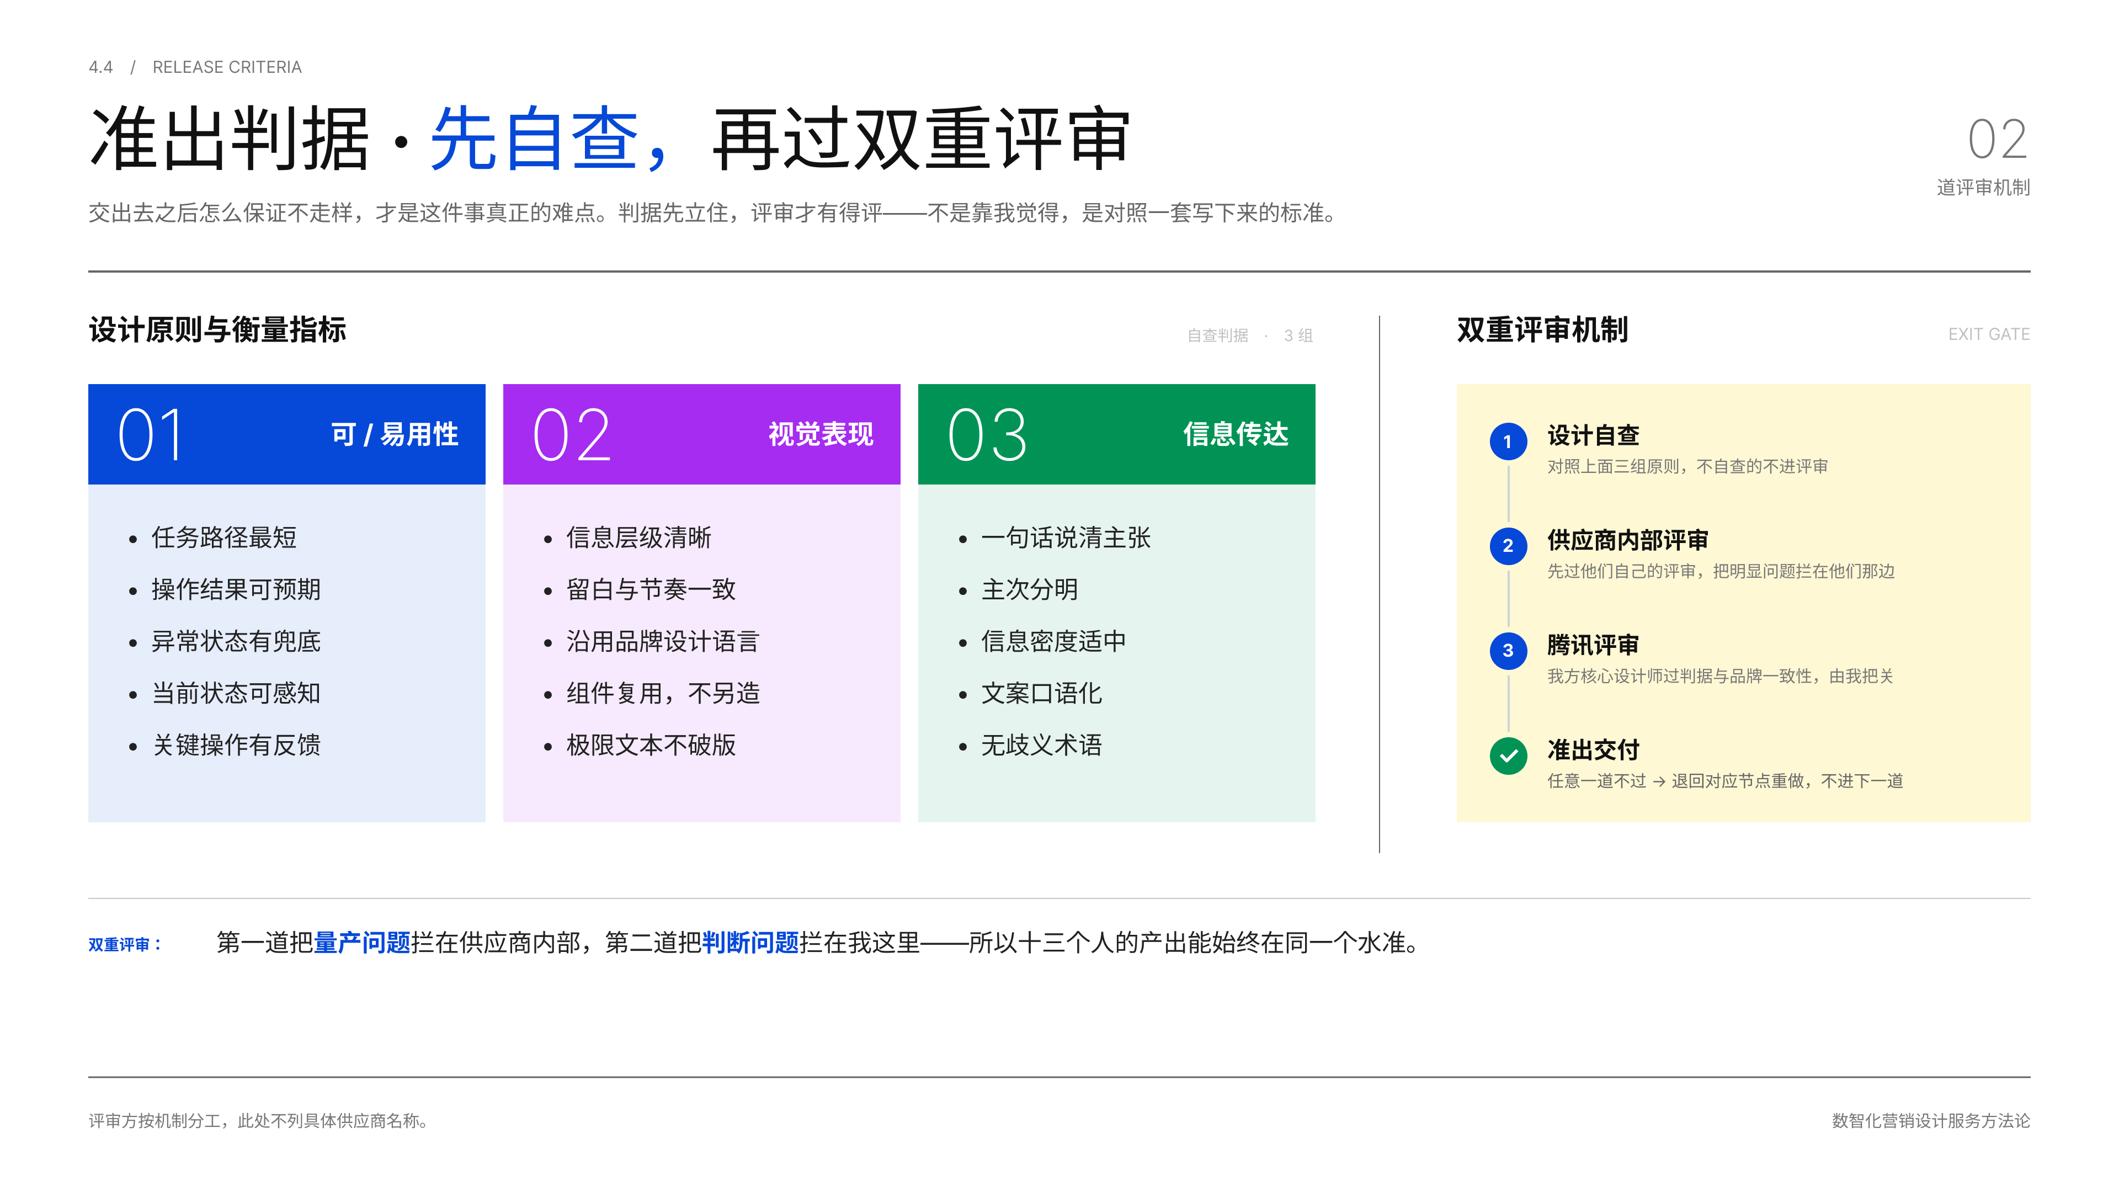The width and height of the screenshot is (2119, 1192).
Task: Click the blue 双重评审： label
Action: pos(126,945)
